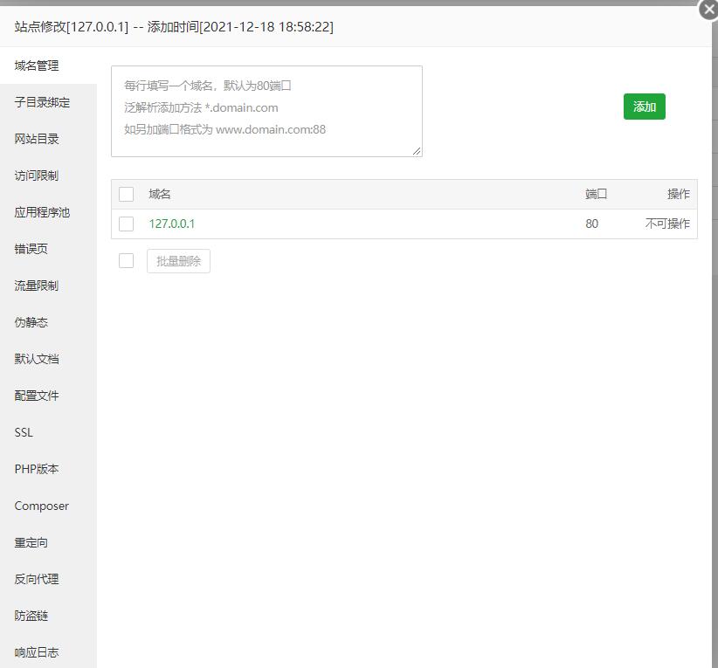Switch to 配置文件 section
Image resolution: width=718 pixels, height=668 pixels.
pos(36,396)
